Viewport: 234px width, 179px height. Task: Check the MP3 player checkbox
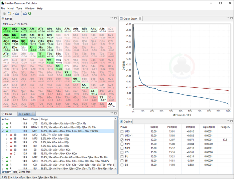(x=122, y=148)
